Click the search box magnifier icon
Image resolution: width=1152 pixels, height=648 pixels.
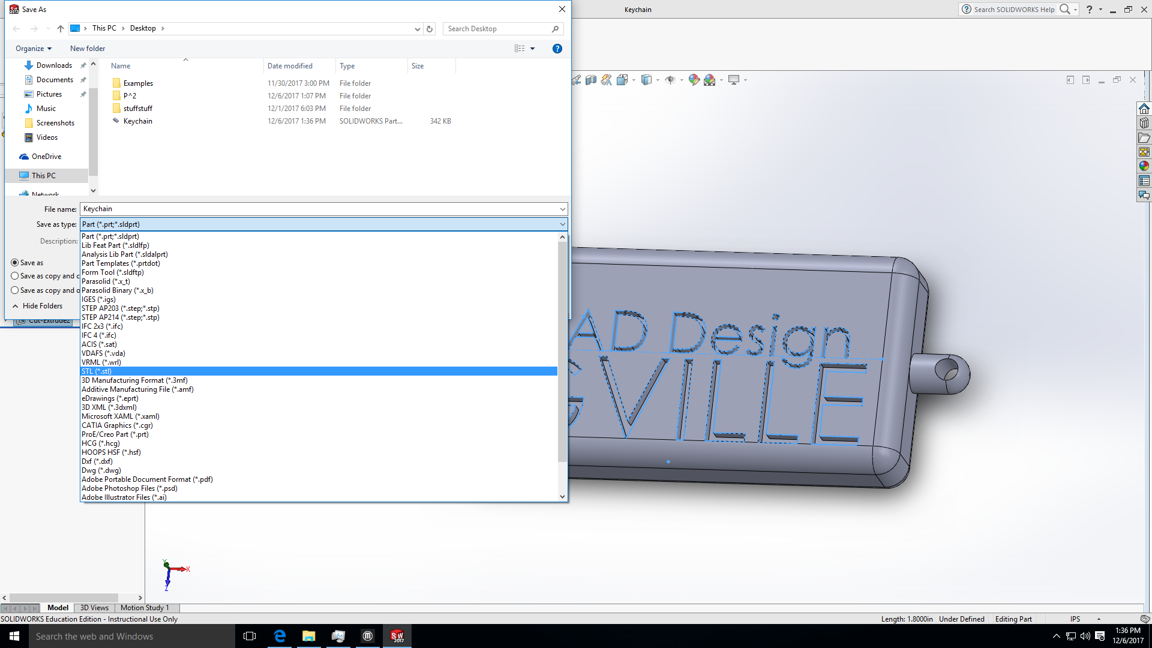pyautogui.click(x=556, y=28)
